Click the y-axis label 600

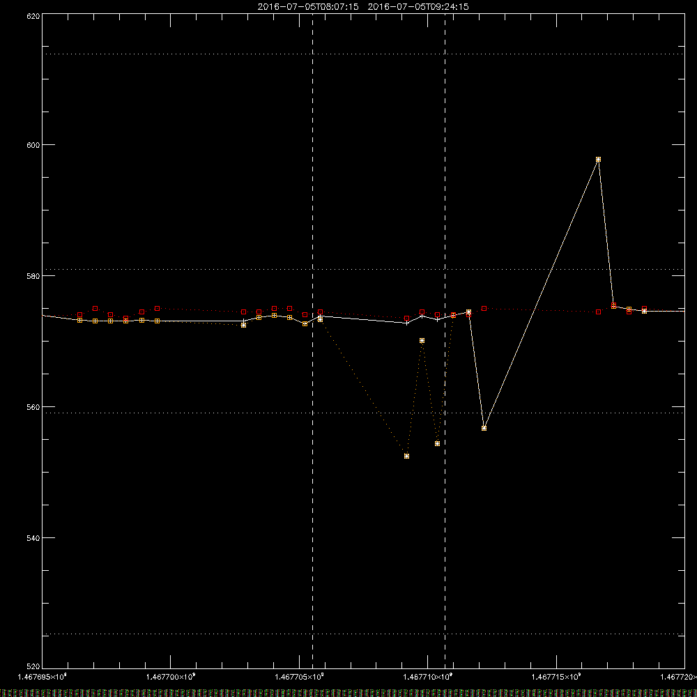[34, 145]
